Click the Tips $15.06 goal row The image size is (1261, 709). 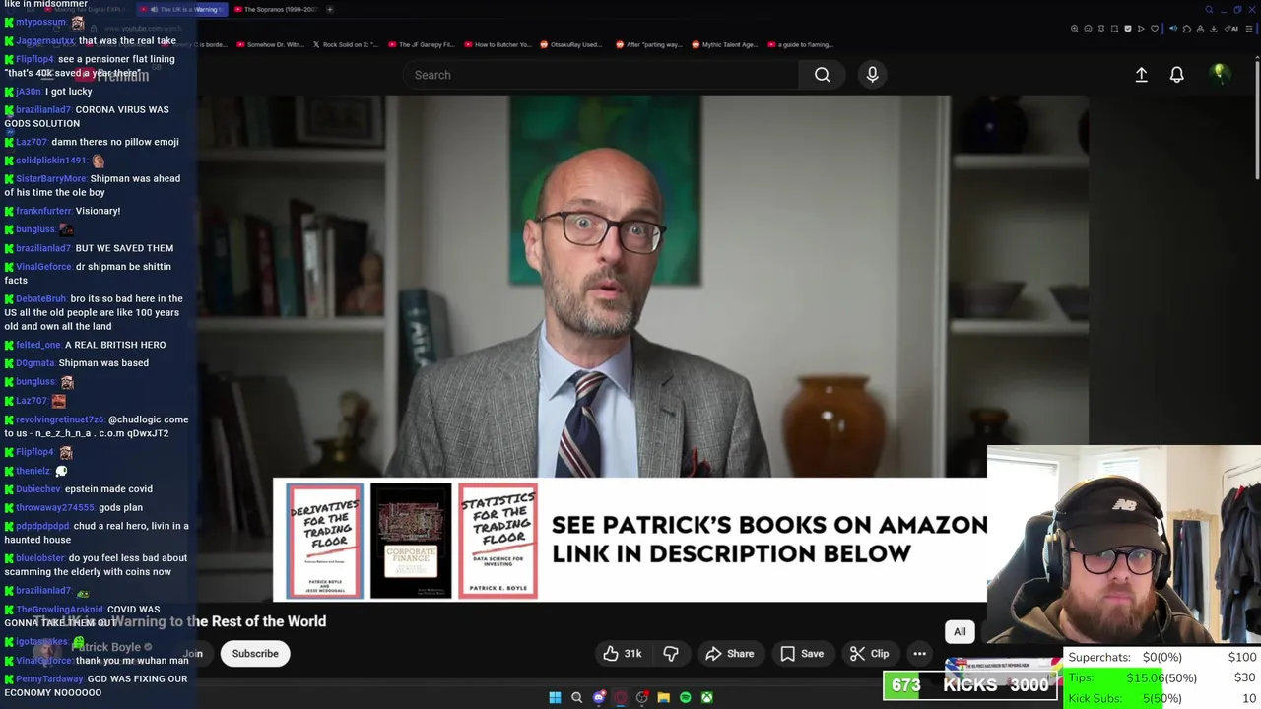click(x=1161, y=677)
